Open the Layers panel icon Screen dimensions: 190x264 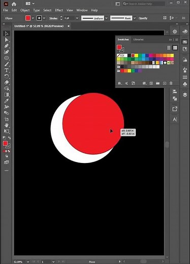[x=185, y=94]
